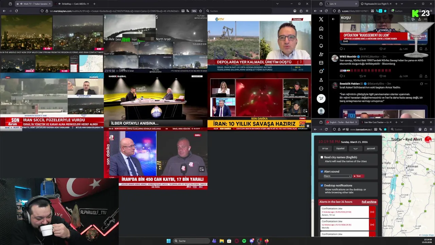The image size is (435, 245).
Task: Click the Test alert sound button
Action: [358, 176]
